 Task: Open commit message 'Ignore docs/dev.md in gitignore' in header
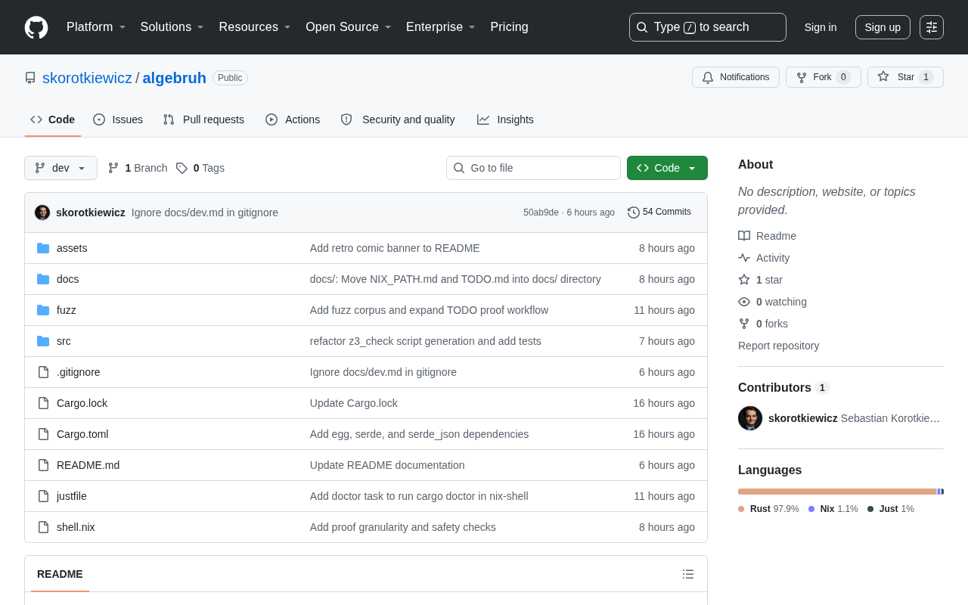205,213
